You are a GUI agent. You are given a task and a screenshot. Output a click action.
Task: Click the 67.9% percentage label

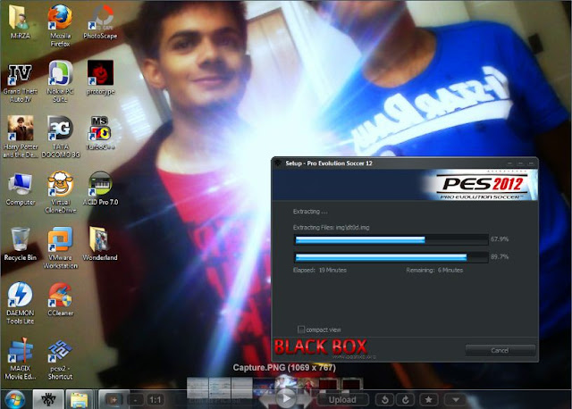(500, 239)
